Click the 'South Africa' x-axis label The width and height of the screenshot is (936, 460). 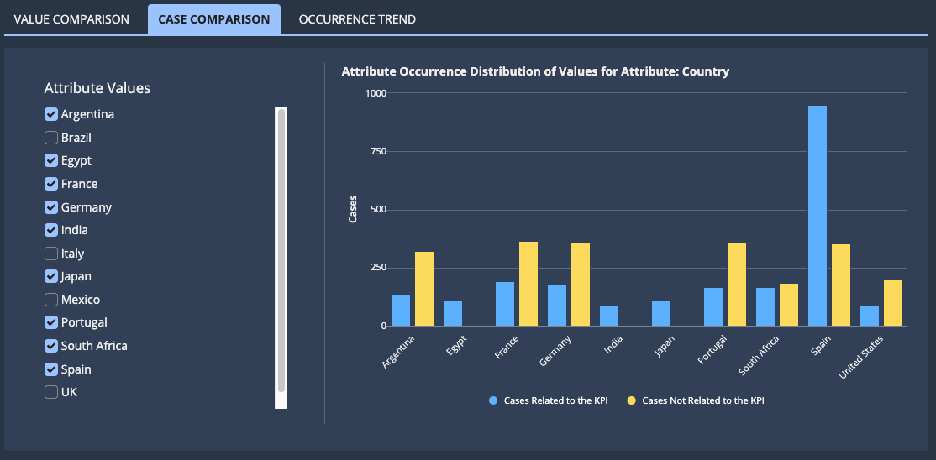point(760,355)
